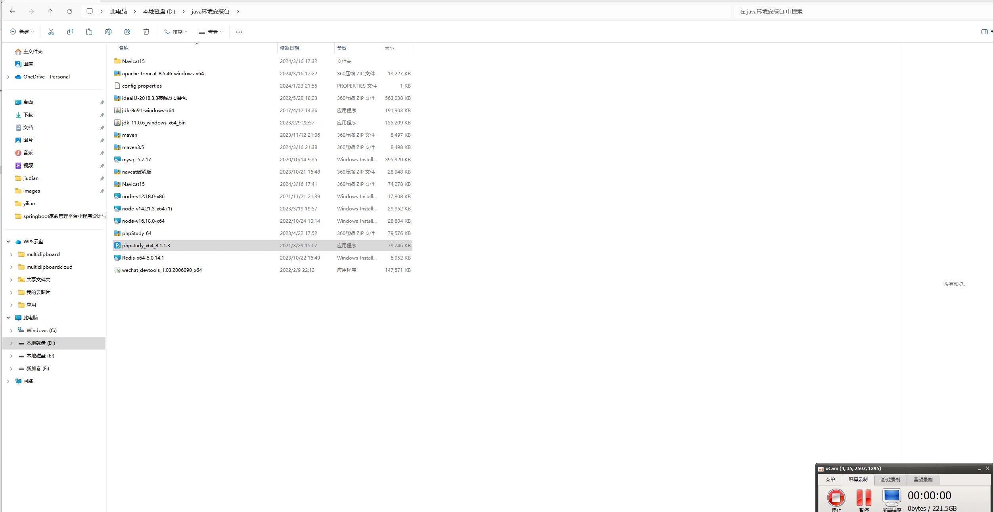Switch to 屏幕录制 tab in oCam
Viewport: 993px width, 512px height.
click(858, 480)
